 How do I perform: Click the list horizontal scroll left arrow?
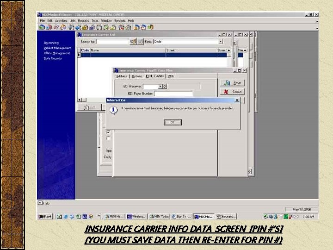click(80, 100)
